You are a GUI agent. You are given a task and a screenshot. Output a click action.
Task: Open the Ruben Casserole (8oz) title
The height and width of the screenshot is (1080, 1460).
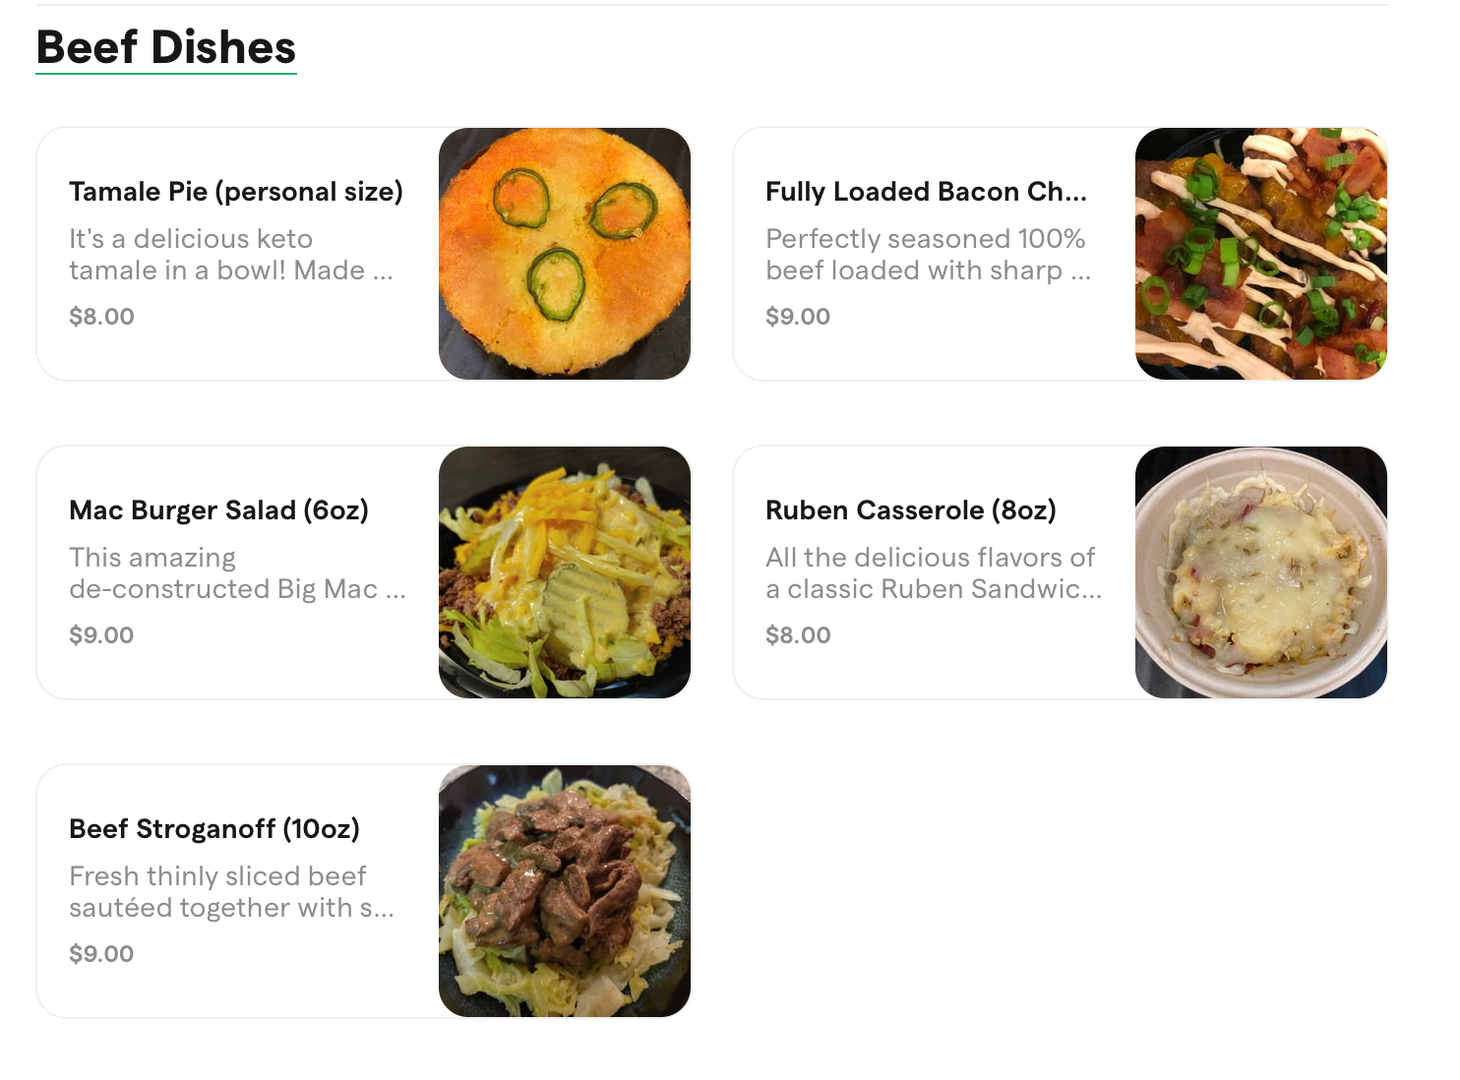point(910,510)
